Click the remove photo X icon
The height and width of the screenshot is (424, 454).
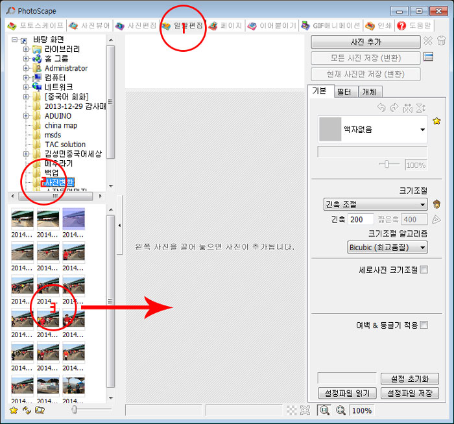[428, 41]
